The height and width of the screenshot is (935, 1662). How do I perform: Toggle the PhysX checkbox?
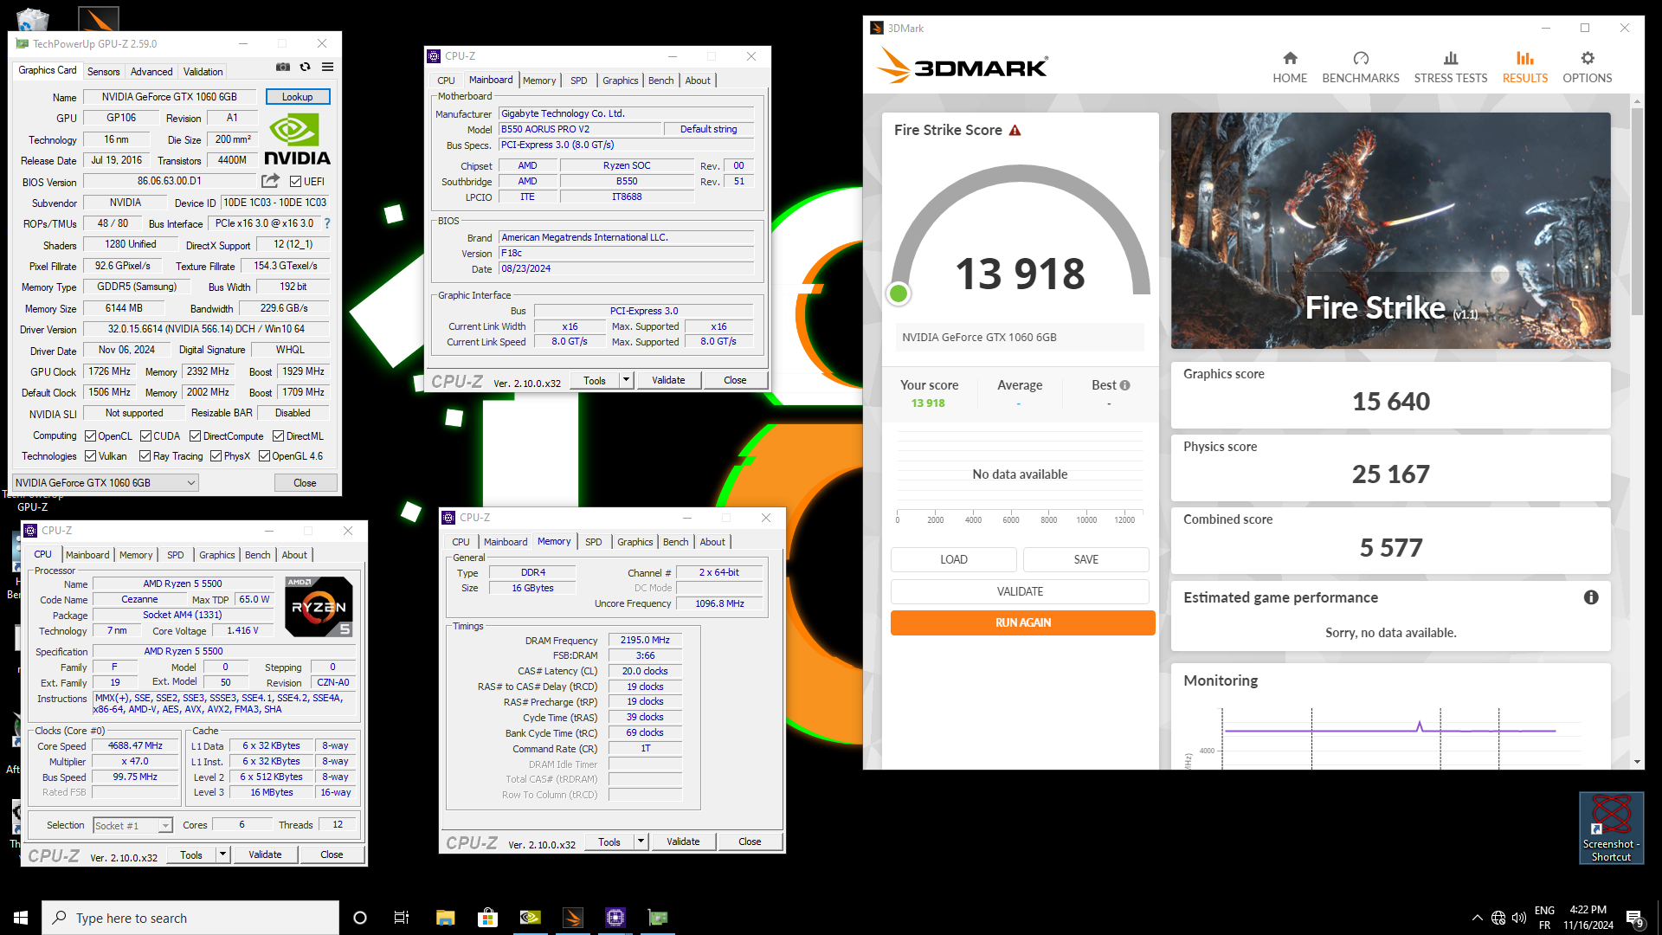(216, 456)
